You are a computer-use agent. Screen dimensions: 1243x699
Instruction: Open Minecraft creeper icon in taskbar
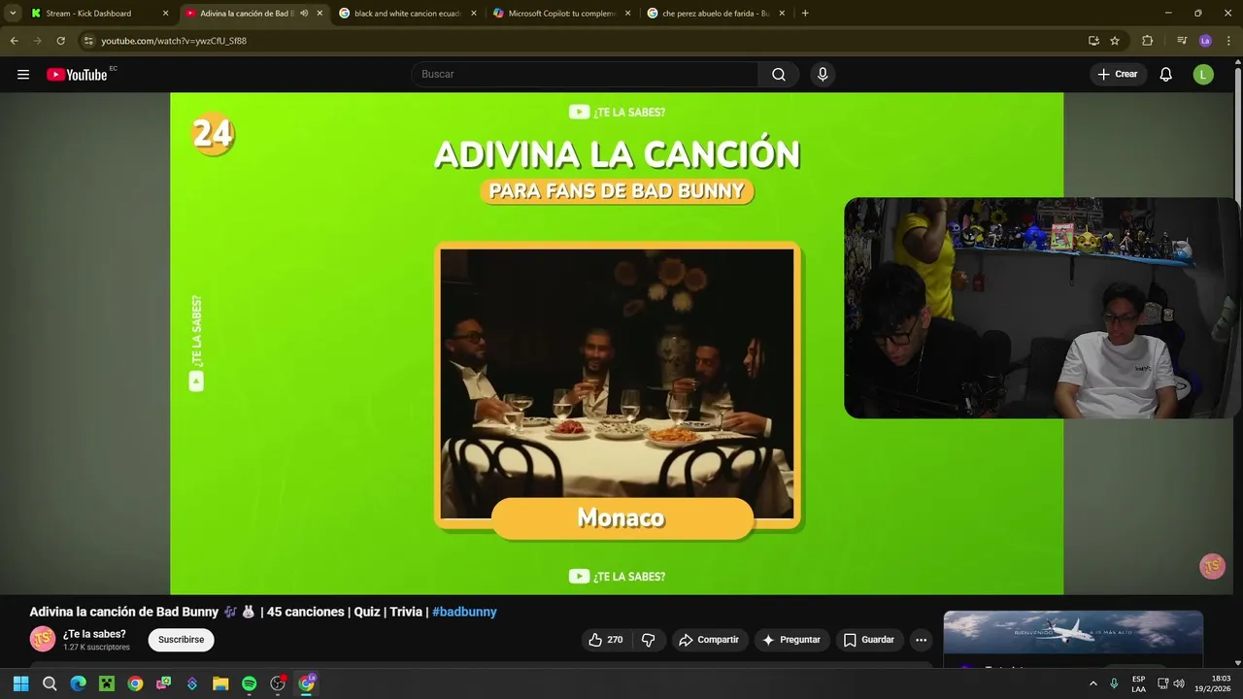tap(107, 683)
